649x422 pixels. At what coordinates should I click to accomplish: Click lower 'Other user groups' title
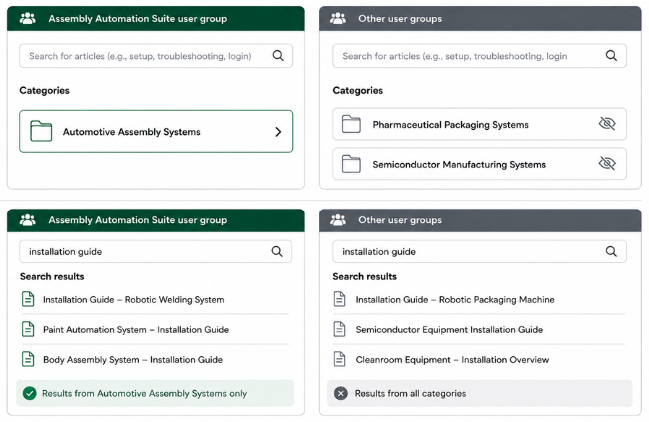[x=400, y=220]
